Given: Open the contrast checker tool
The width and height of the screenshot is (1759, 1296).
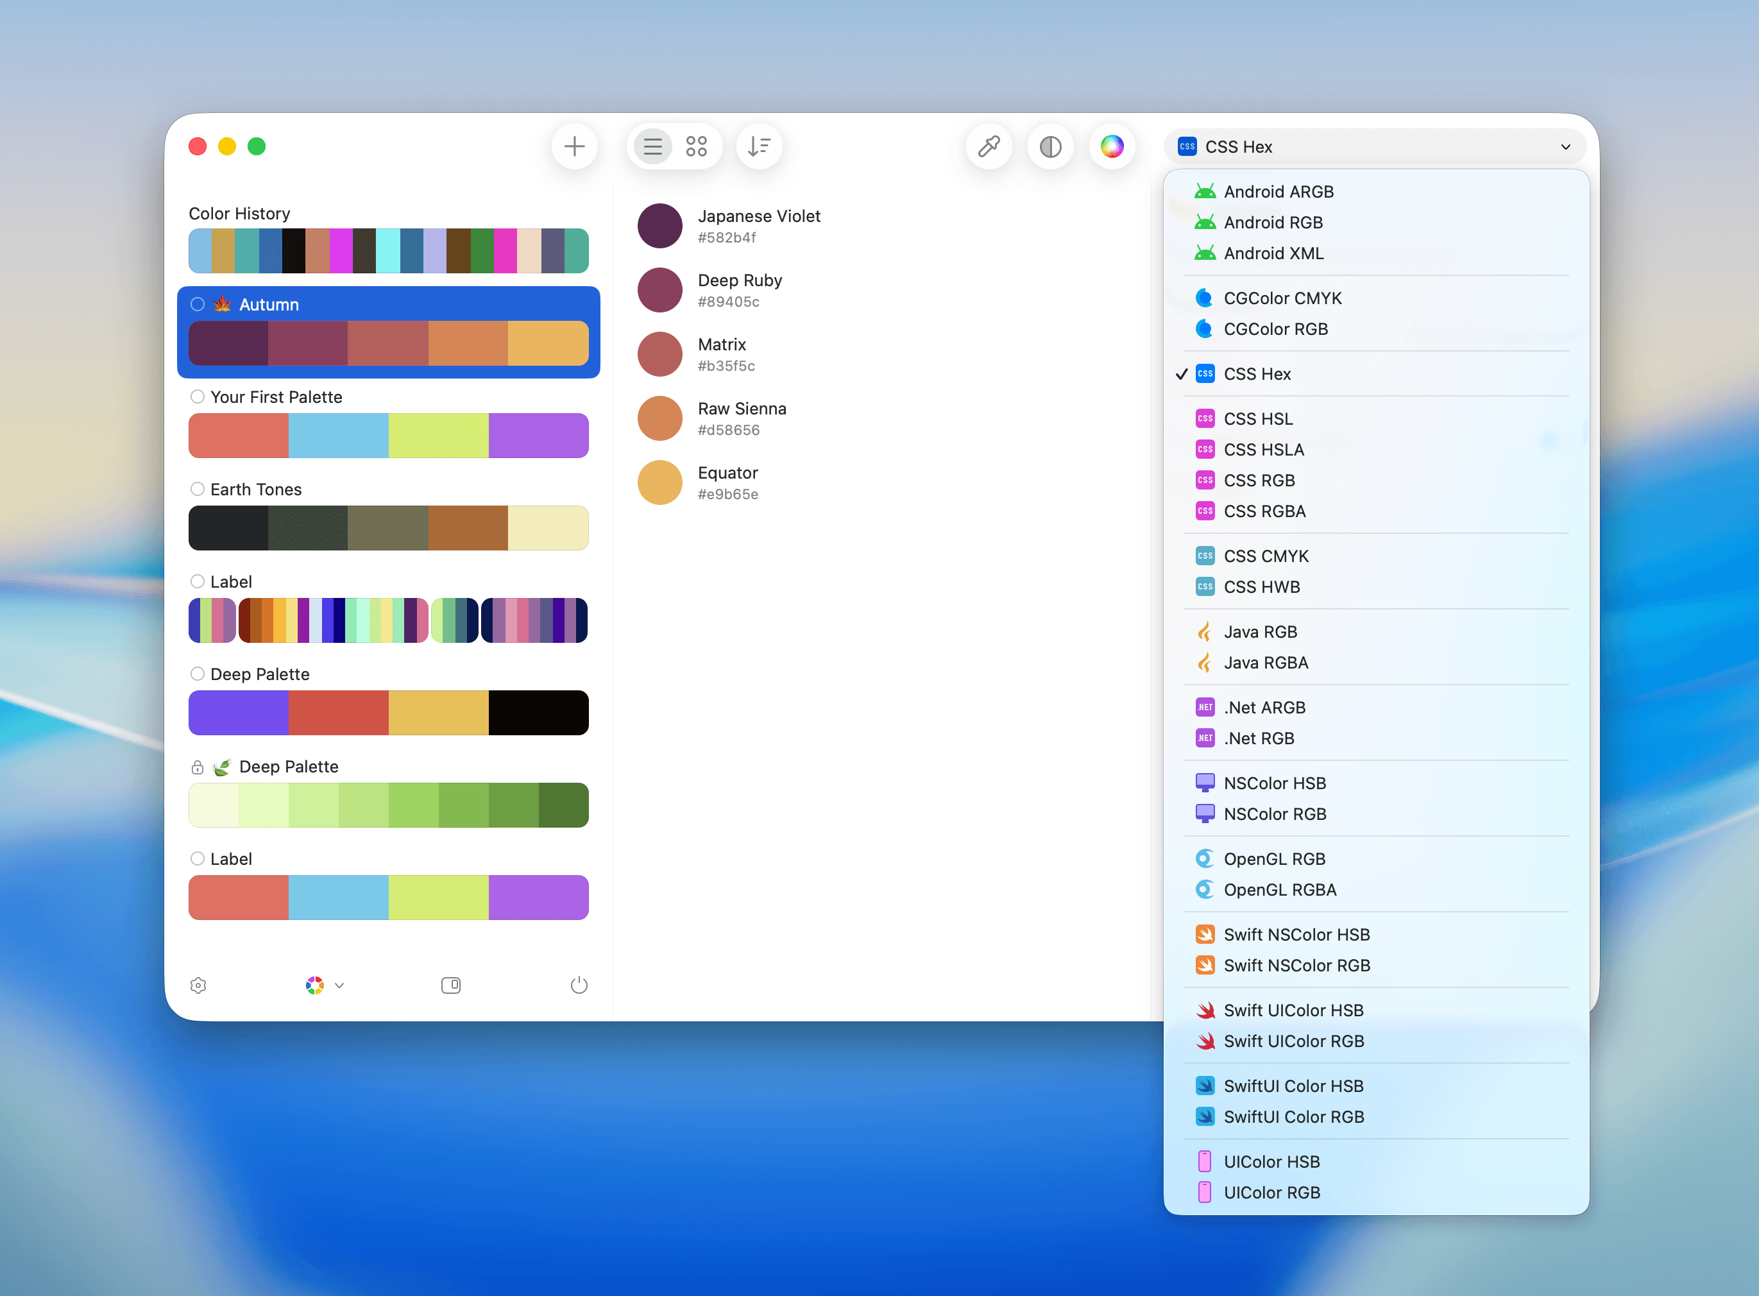Looking at the screenshot, I should click(x=1051, y=147).
